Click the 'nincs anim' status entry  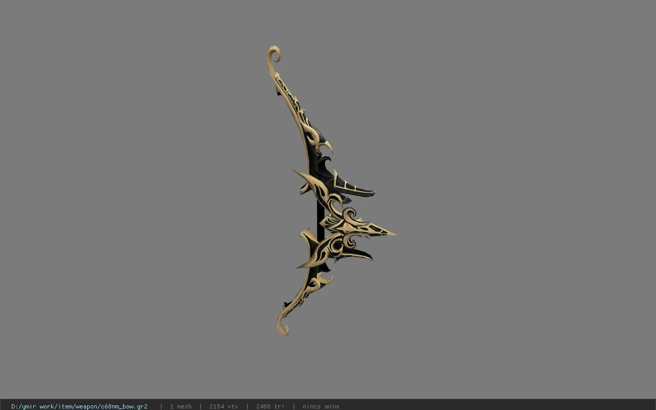[x=321, y=406]
